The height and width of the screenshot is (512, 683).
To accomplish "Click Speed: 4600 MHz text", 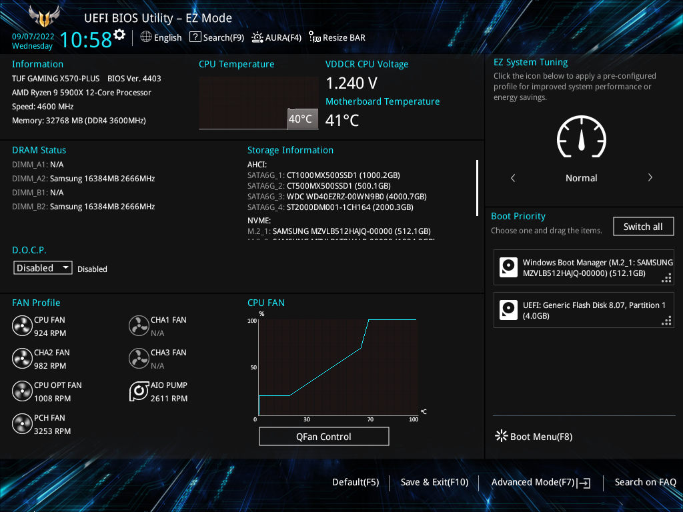I will pos(43,107).
